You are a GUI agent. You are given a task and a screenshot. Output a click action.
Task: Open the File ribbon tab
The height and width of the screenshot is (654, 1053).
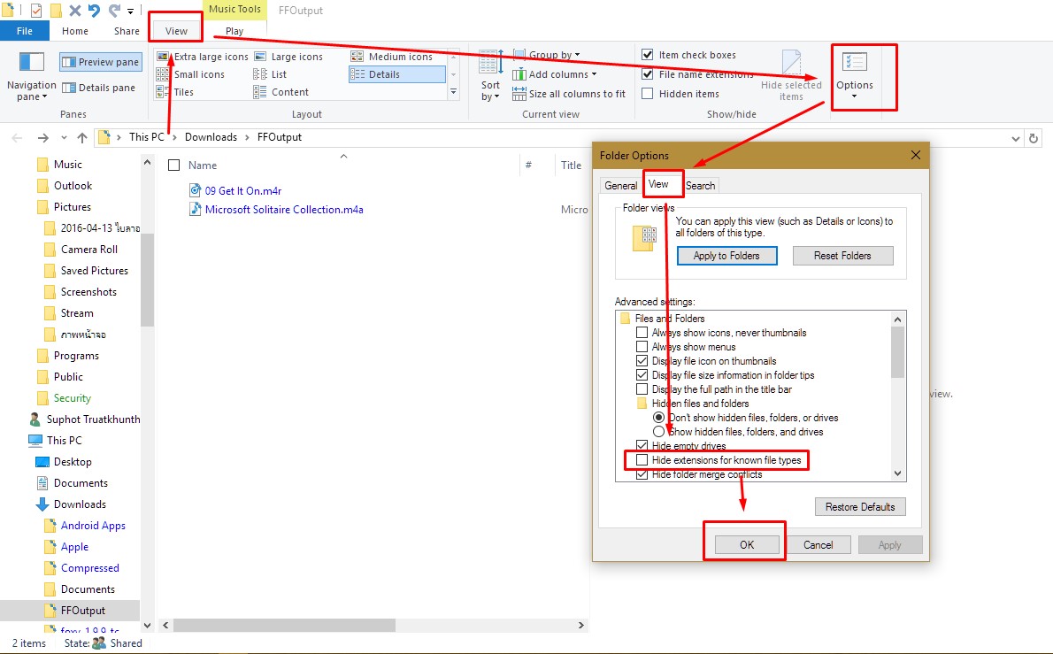[x=24, y=31]
